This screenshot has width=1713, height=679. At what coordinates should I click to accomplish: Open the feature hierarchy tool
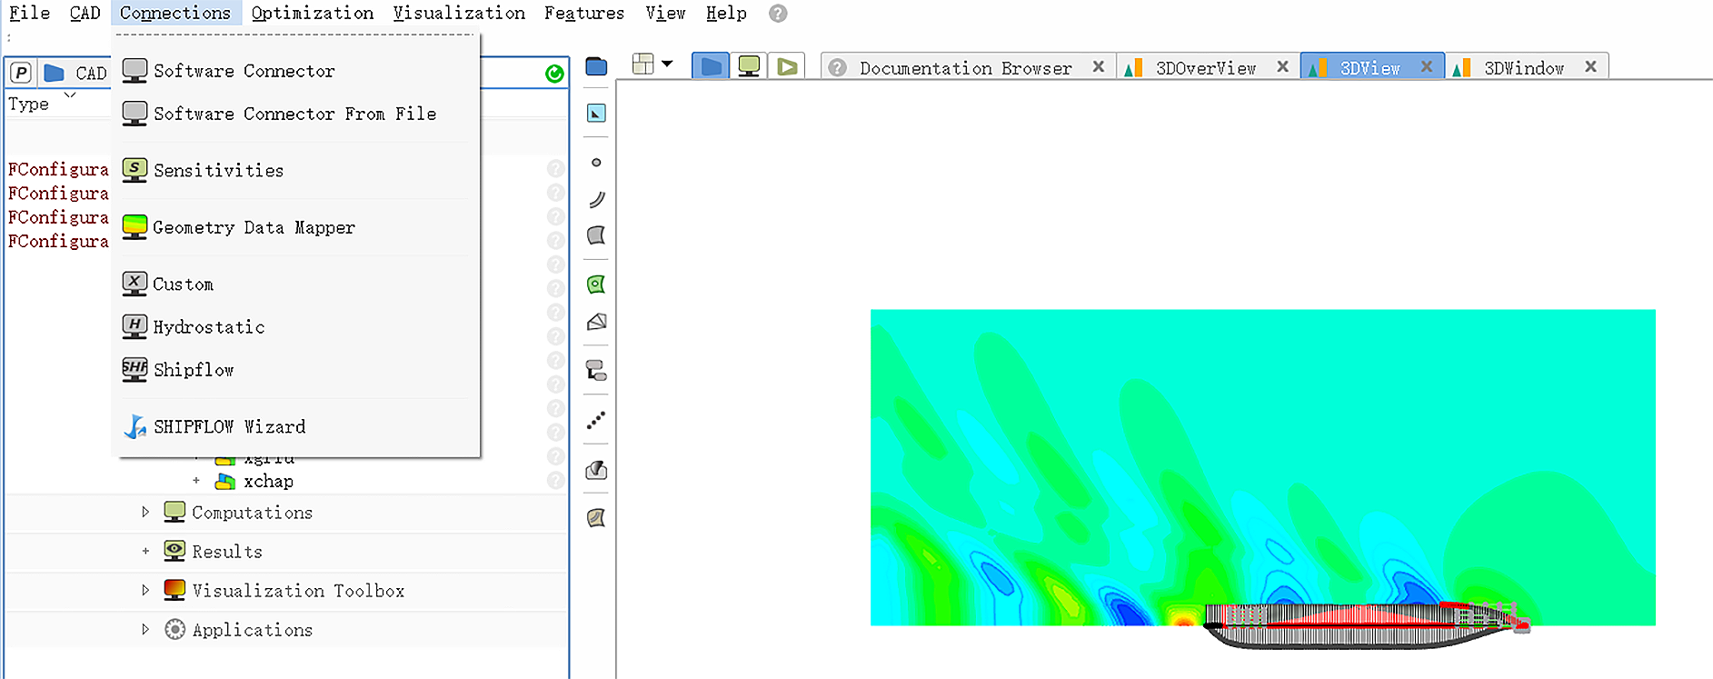coord(596,370)
